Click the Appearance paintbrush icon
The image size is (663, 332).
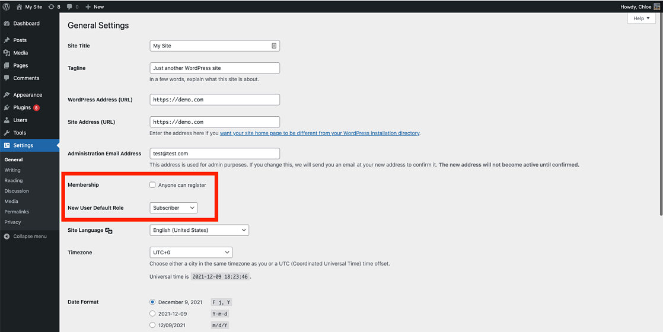7,95
